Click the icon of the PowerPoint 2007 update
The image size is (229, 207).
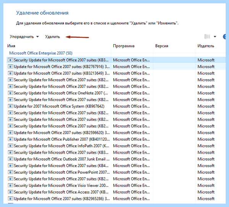(x=11, y=172)
